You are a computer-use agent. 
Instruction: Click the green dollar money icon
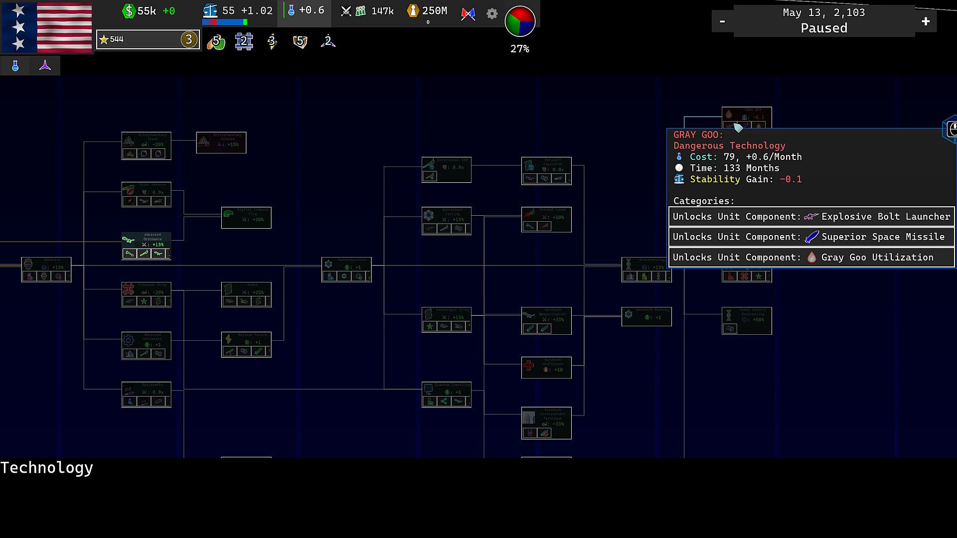click(x=129, y=11)
